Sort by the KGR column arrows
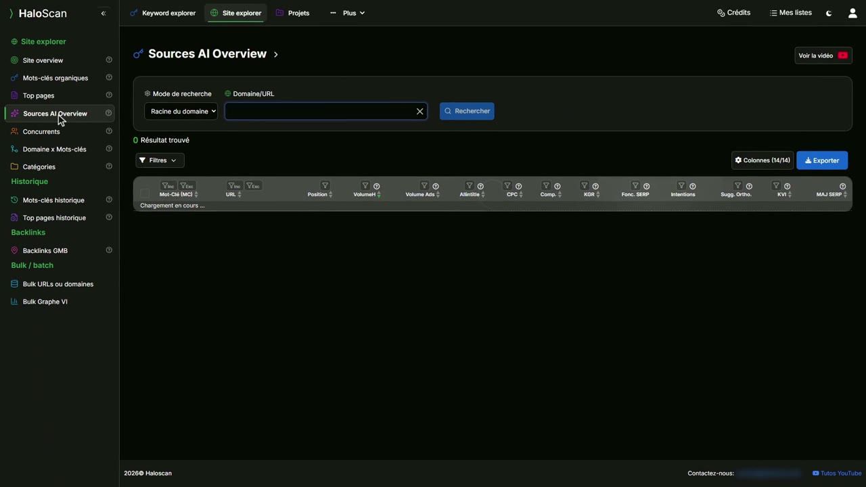This screenshot has width=866, height=487. click(598, 195)
